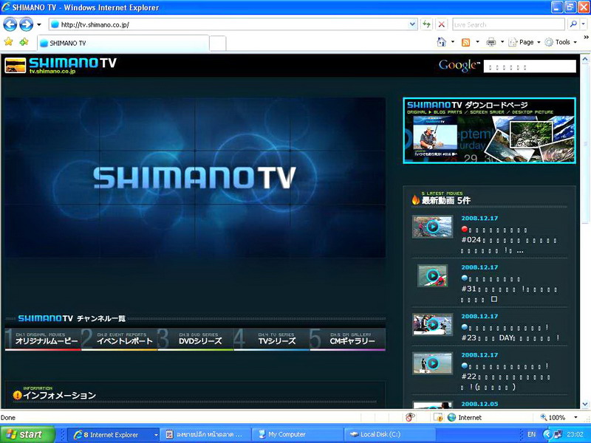Expand the Print options dropdown arrow
The height and width of the screenshot is (443, 591).
coord(502,42)
